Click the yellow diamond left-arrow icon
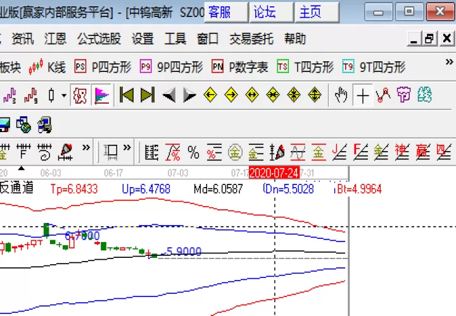This screenshot has width=456, height=316. 210,95
